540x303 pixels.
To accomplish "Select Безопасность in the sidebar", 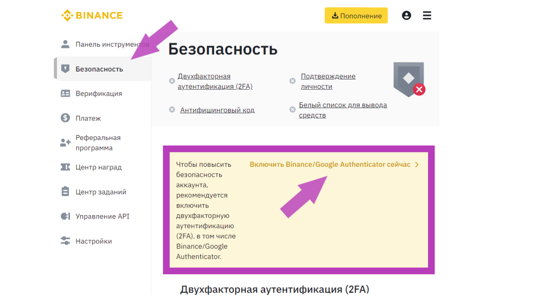I will (x=103, y=69).
